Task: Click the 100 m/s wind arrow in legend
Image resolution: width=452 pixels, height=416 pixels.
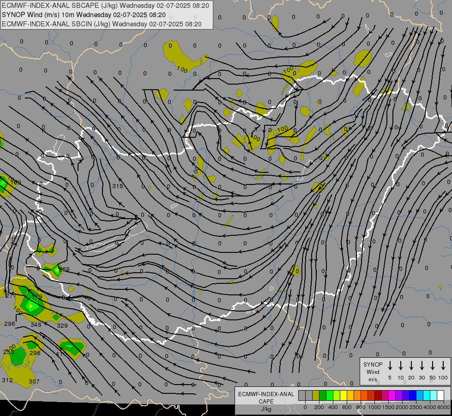Action: pyautogui.click(x=443, y=365)
